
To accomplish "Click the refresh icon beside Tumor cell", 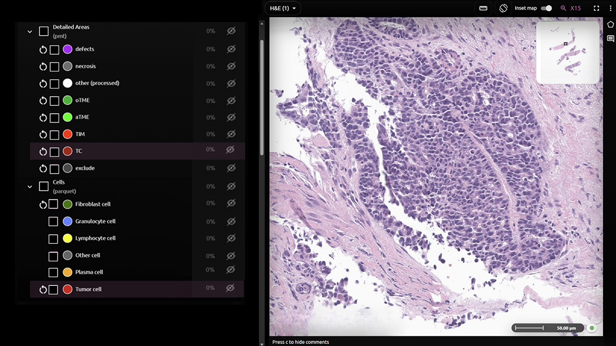I will [43, 290].
